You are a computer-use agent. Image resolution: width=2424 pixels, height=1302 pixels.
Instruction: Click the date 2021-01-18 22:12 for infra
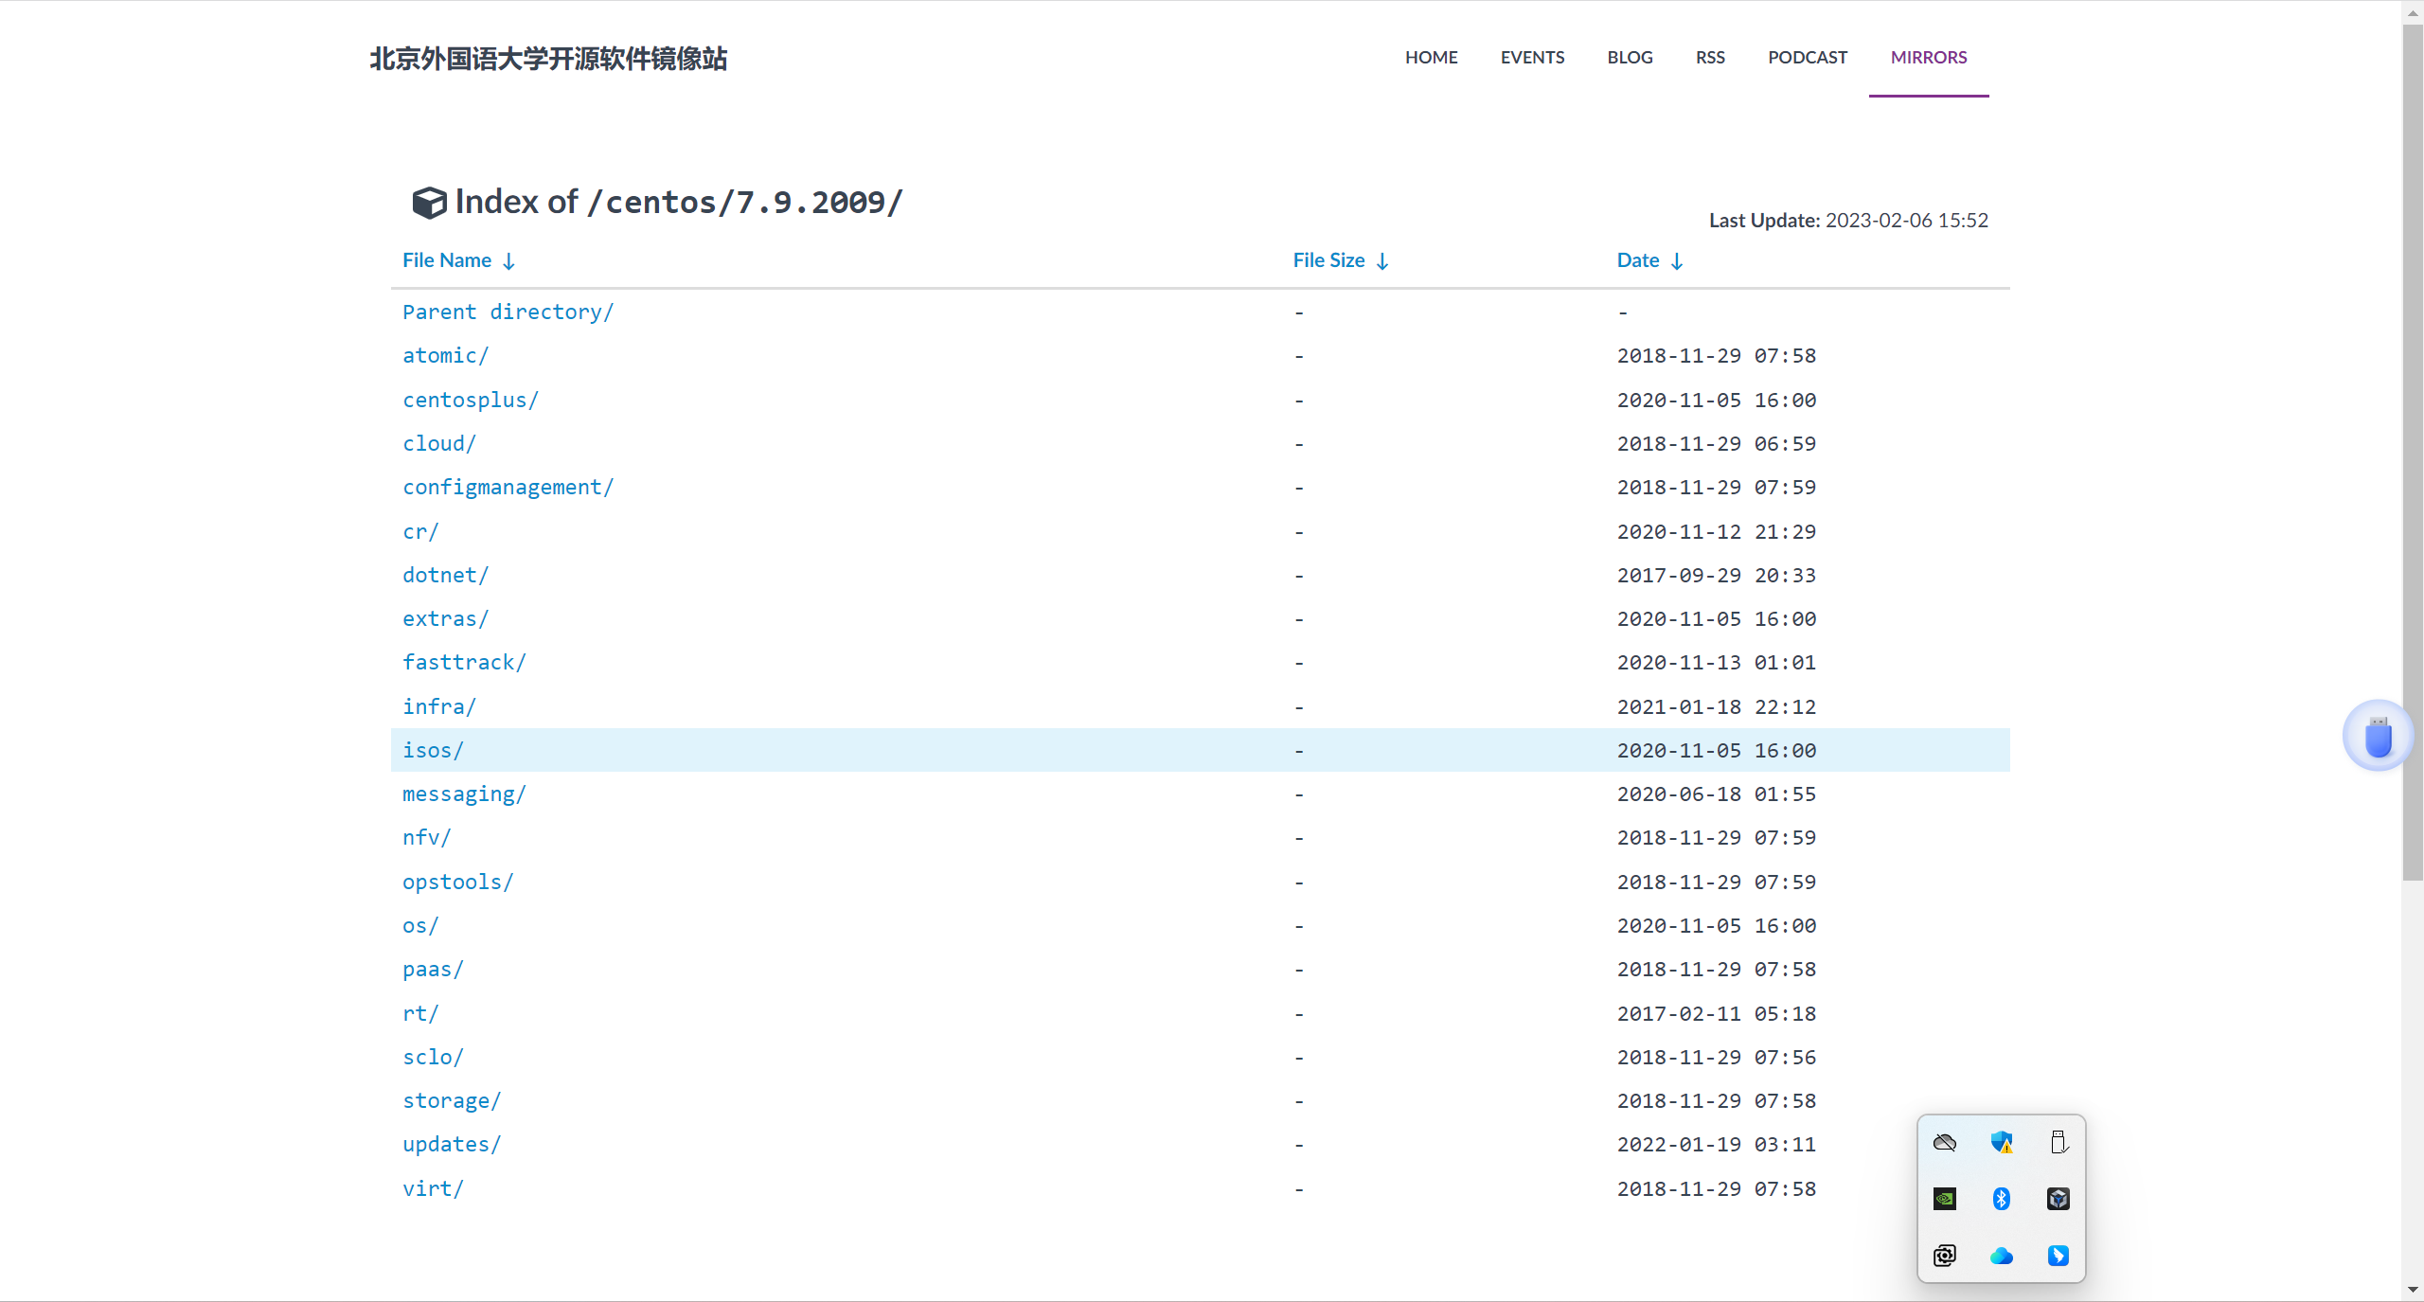pyautogui.click(x=1717, y=706)
